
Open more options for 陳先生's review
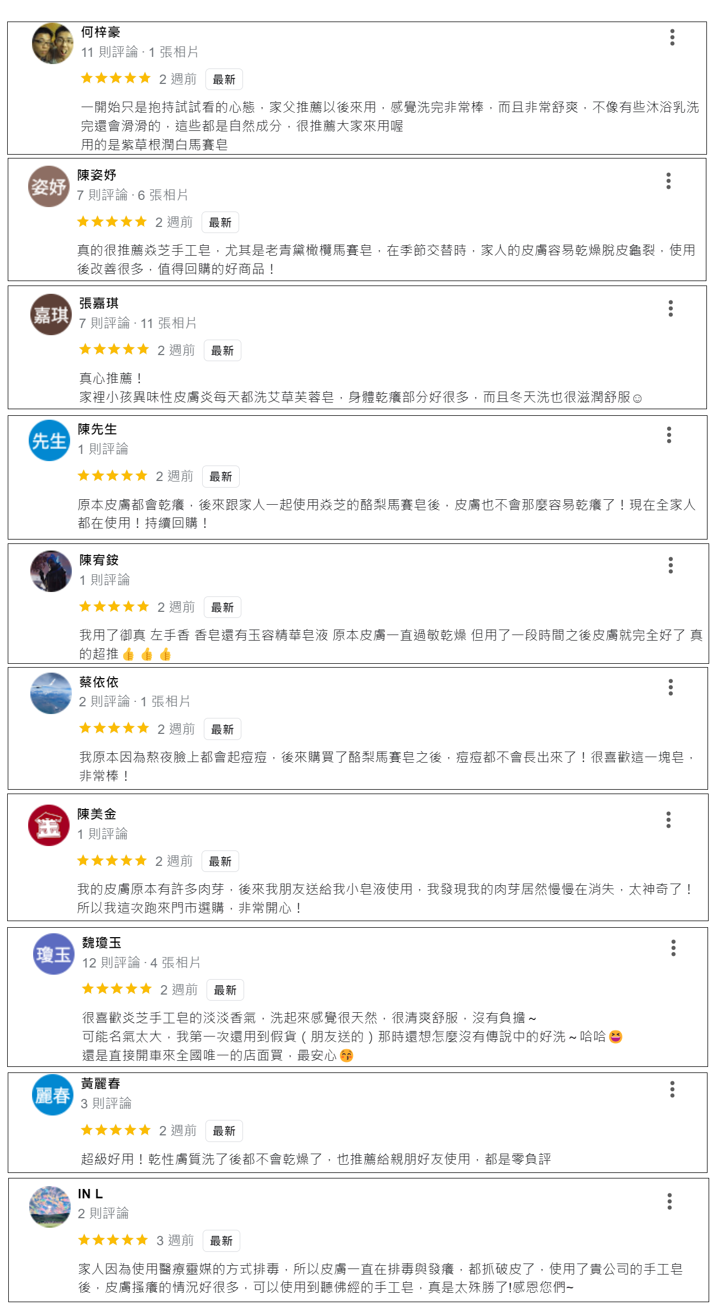click(x=669, y=435)
